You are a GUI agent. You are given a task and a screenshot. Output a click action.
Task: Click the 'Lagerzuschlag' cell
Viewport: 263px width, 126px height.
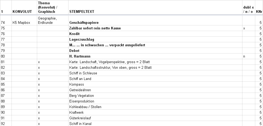pyautogui.click(x=155, y=39)
